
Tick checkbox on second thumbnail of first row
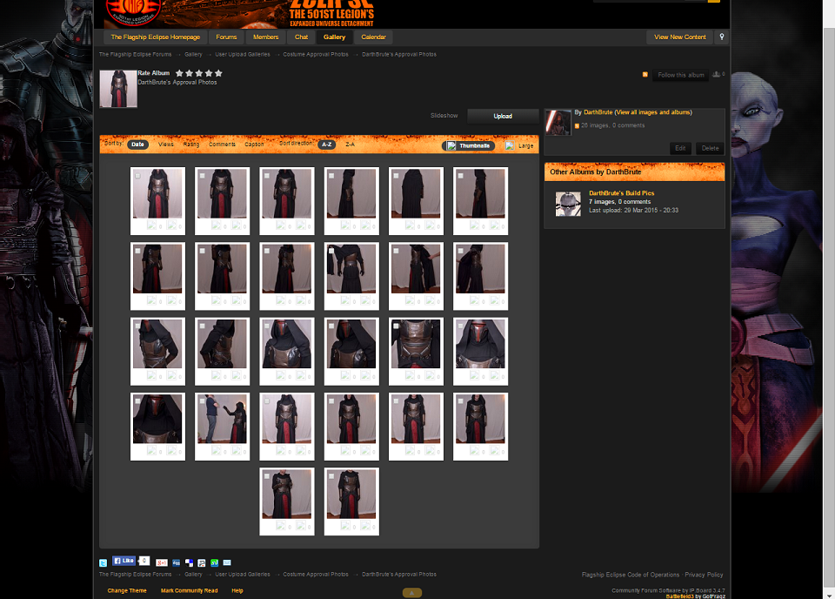203,176
